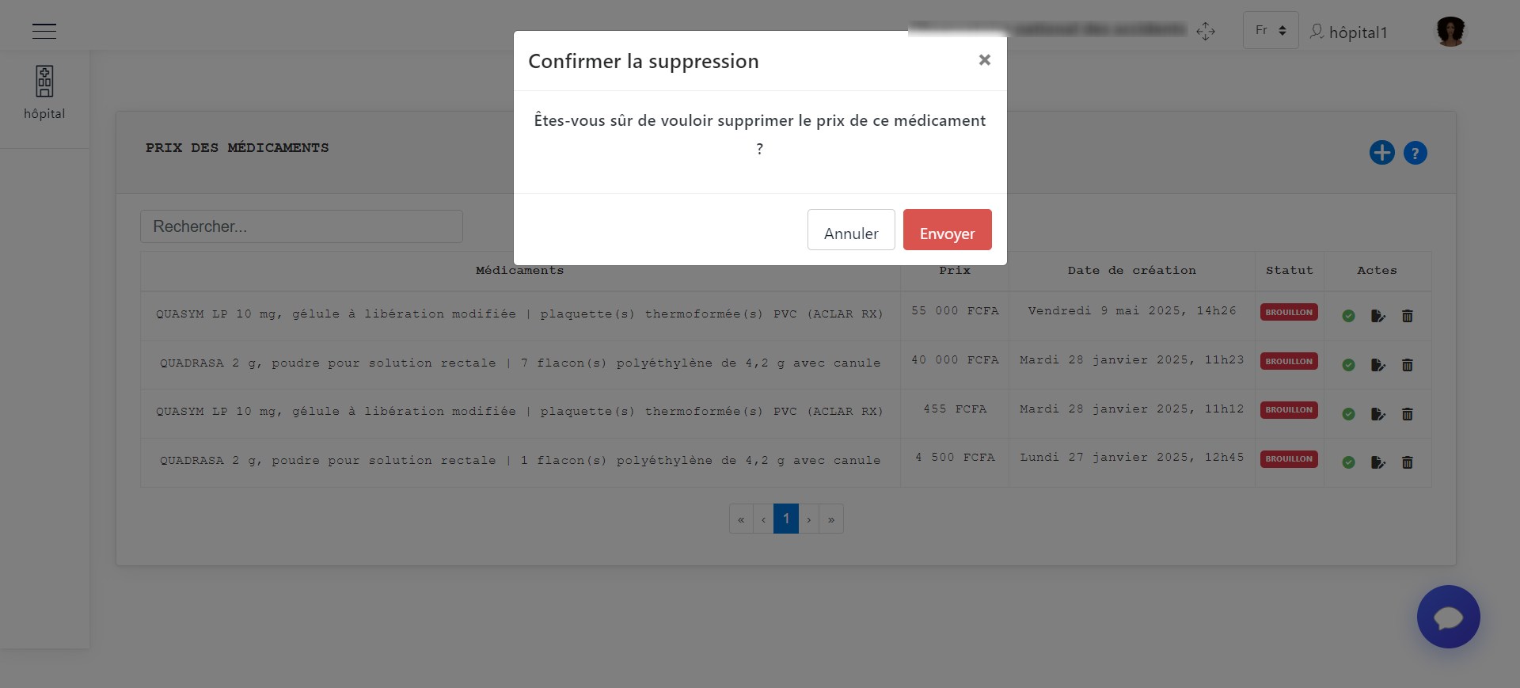Add a new medication price
The width and height of the screenshot is (1520, 688).
tap(1382, 153)
